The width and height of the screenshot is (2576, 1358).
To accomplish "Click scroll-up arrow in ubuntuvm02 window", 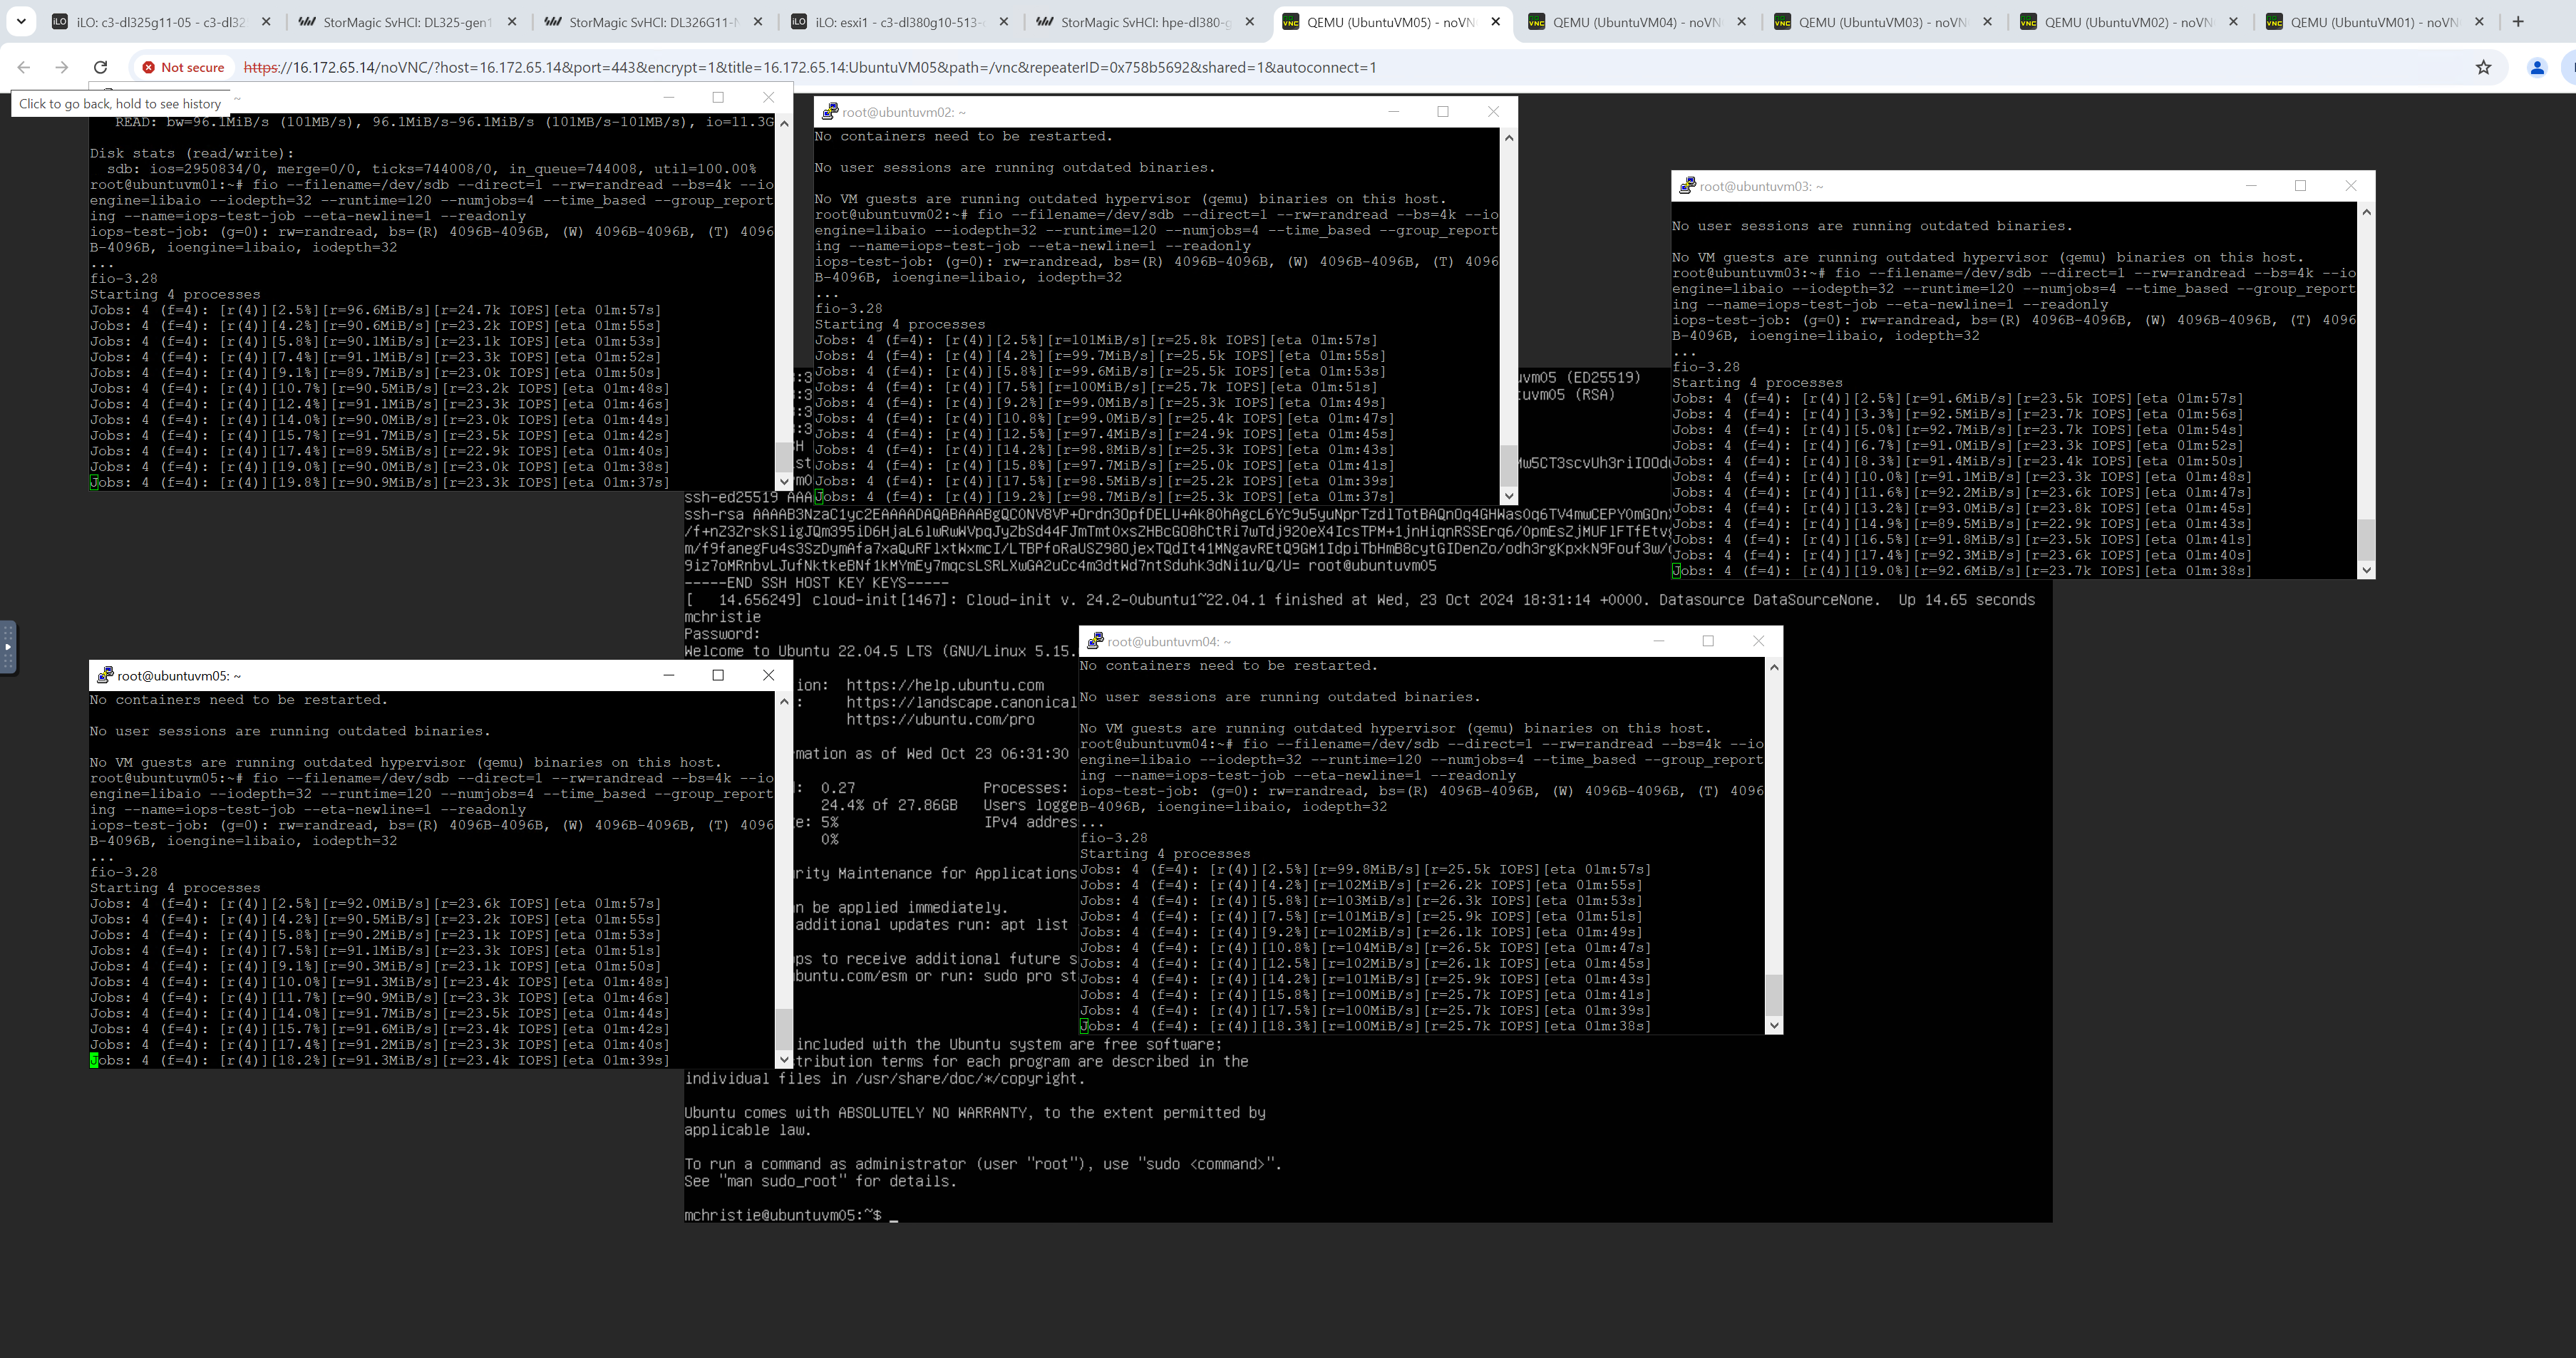I will [x=1509, y=137].
